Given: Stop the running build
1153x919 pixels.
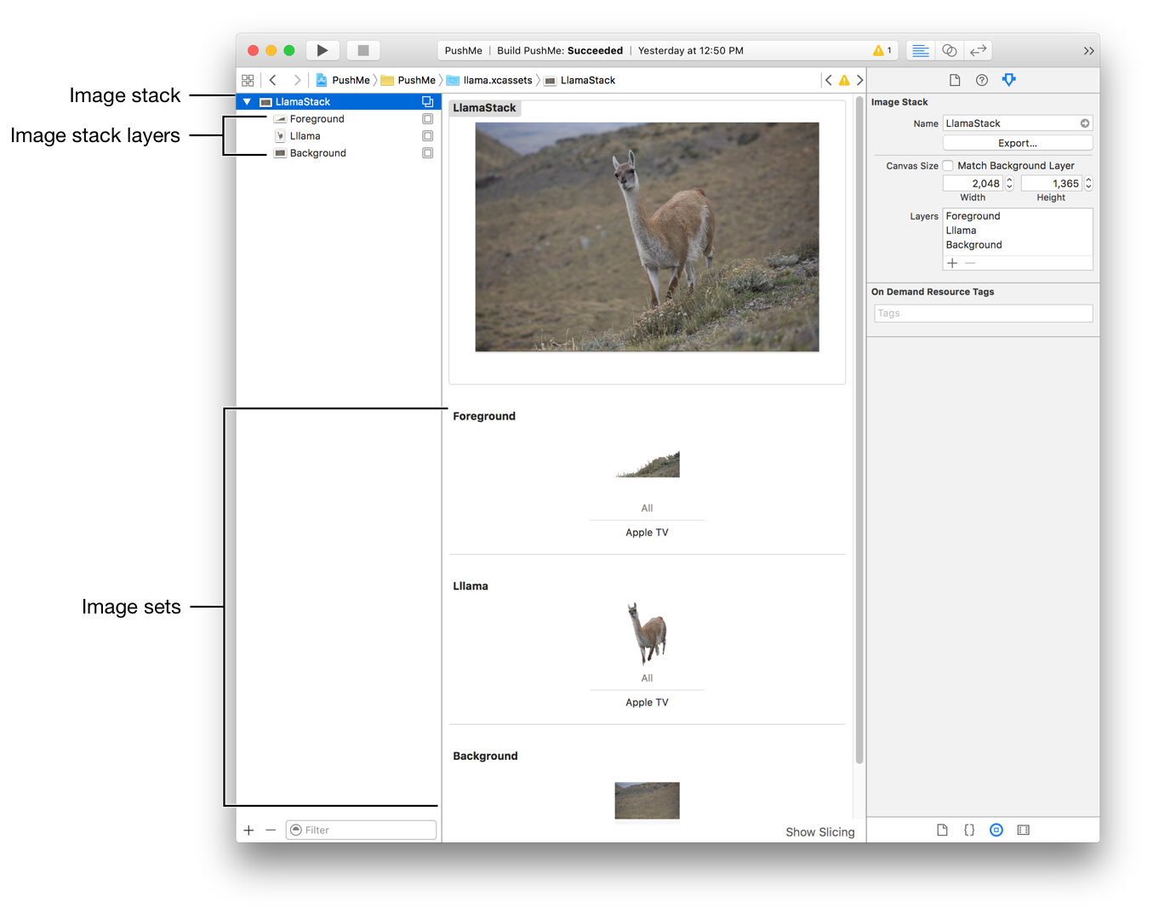Looking at the screenshot, I should coord(363,50).
